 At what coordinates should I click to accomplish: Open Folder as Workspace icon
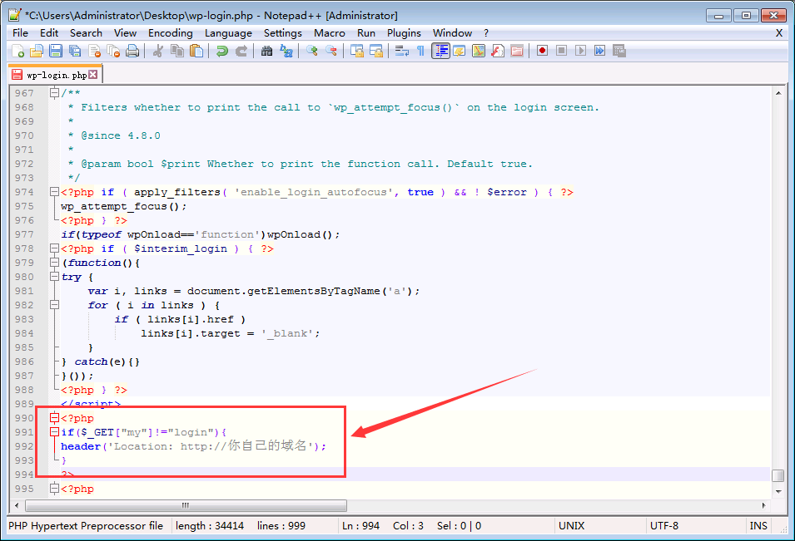[x=517, y=52]
